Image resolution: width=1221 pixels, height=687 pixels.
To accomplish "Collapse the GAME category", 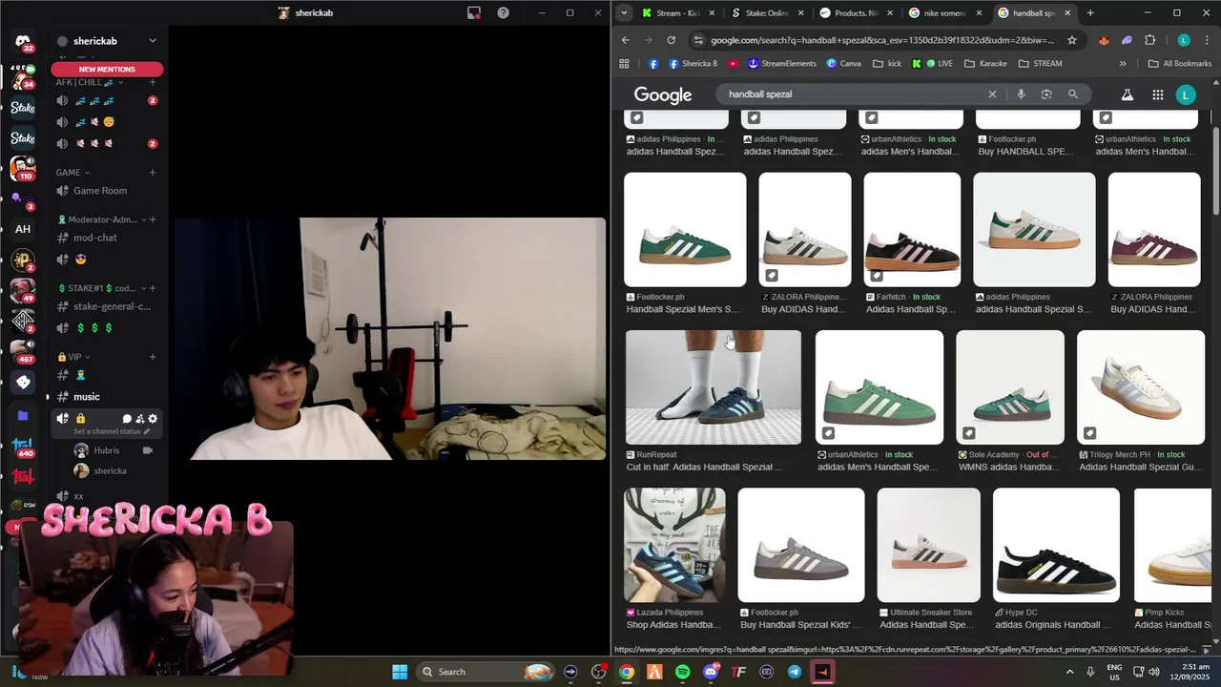I will [72, 173].
